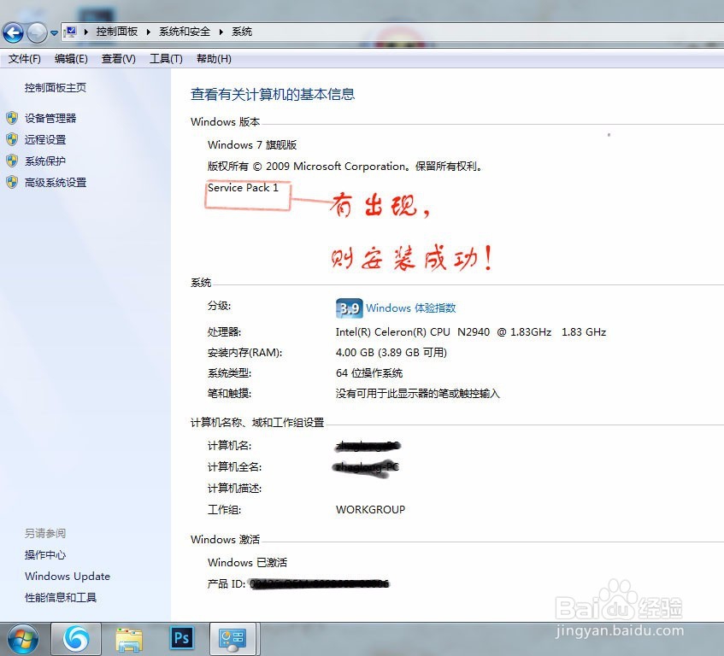This screenshot has height=656, width=724.
Task: Click the heading 查看有关计算机的基本信息
Action: coord(273,95)
